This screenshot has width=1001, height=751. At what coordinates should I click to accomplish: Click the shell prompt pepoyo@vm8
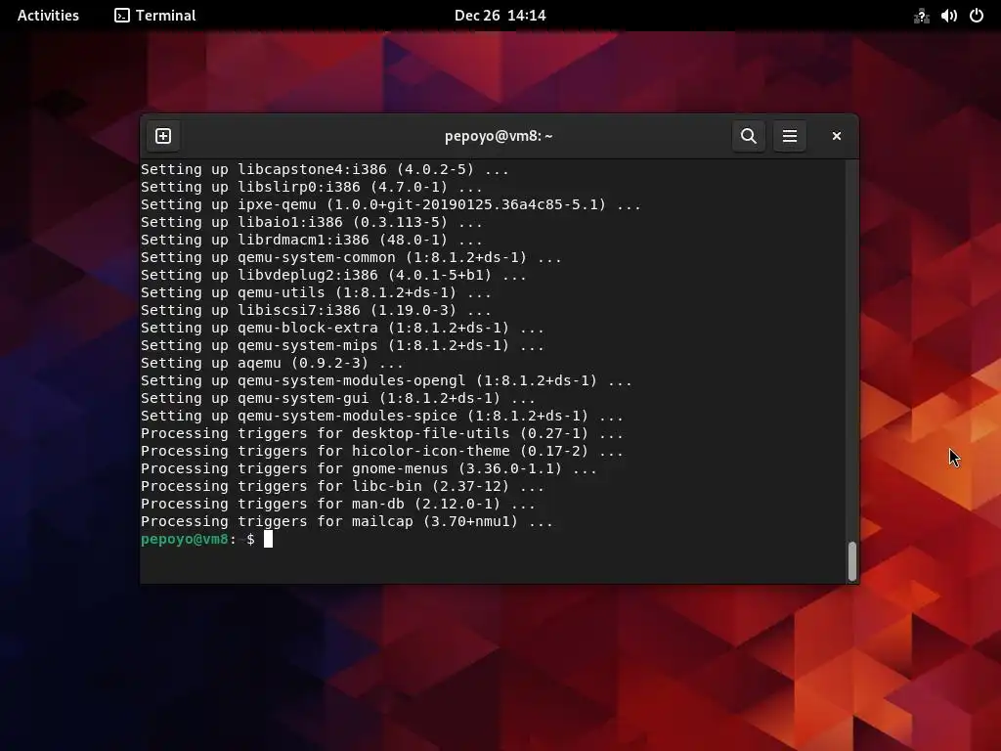(185, 539)
